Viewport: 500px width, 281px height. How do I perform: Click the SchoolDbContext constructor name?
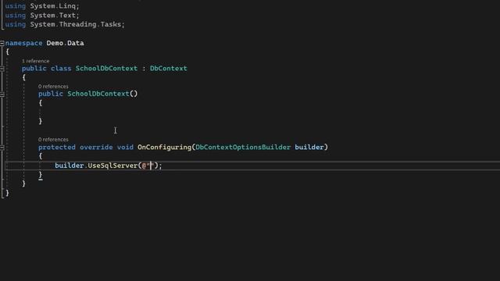point(98,94)
